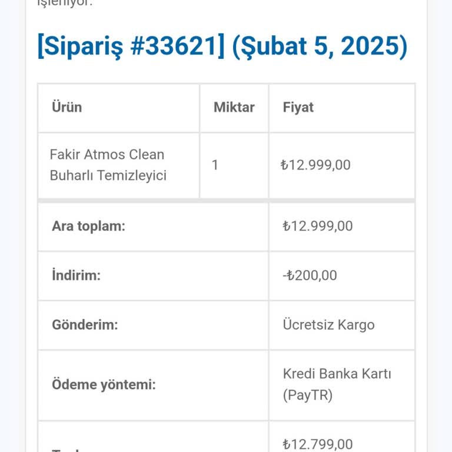
Task: Click the Ara toplam label
Action: pyautogui.click(x=88, y=226)
